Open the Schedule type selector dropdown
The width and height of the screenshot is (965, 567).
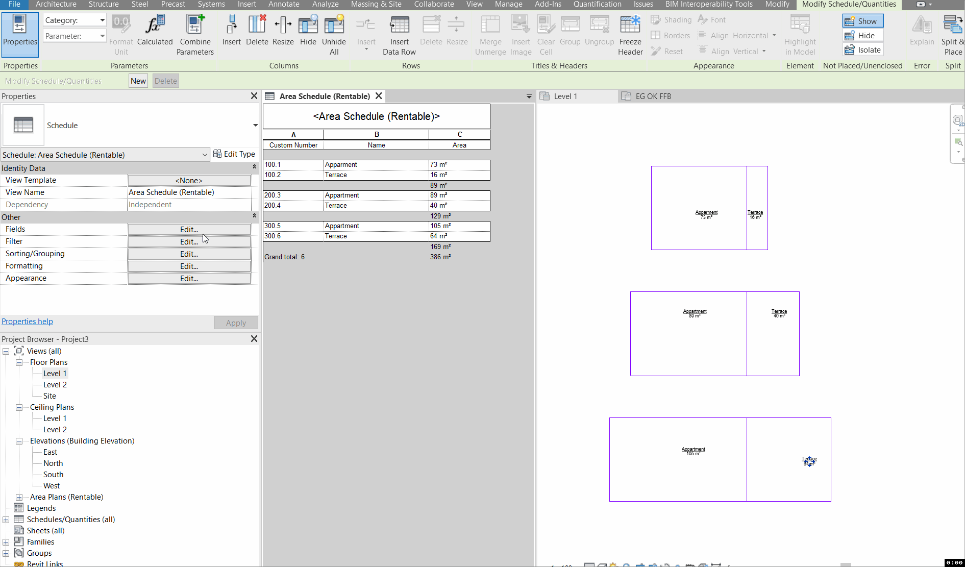[x=255, y=126]
